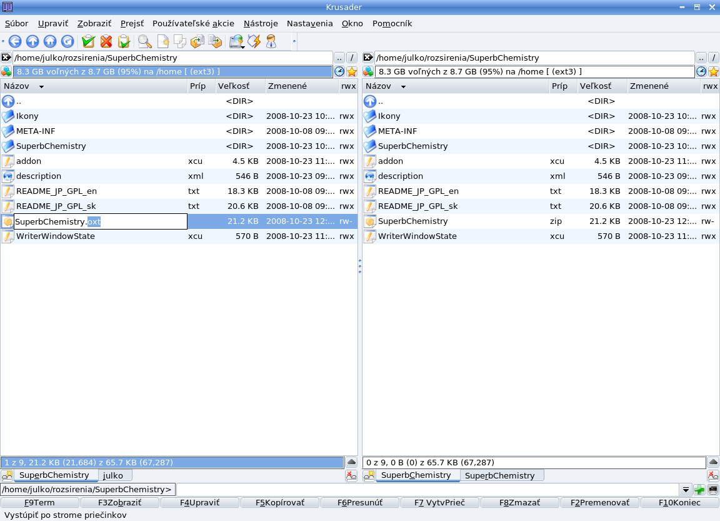This screenshot has width=720, height=521.
Task: Open the search magnifier tool
Action: click(144, 41)
